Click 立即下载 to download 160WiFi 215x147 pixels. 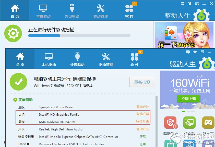pos(188,99)
